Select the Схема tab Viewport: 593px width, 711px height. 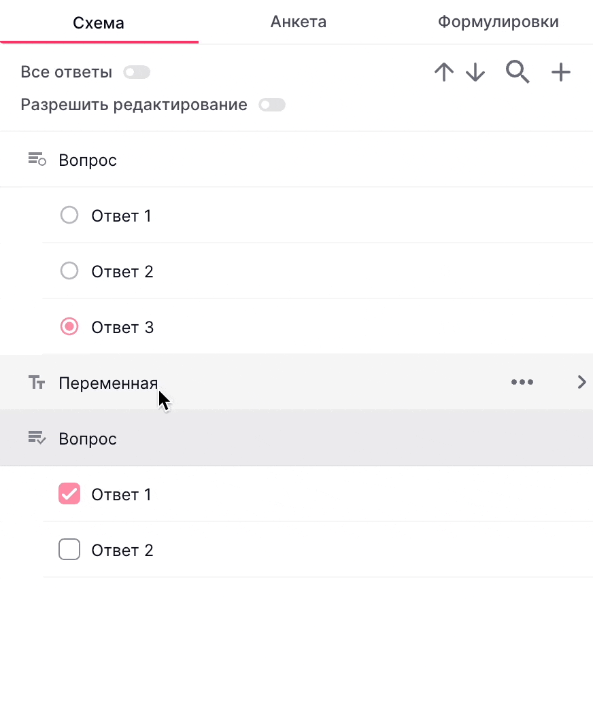[99, 22]
